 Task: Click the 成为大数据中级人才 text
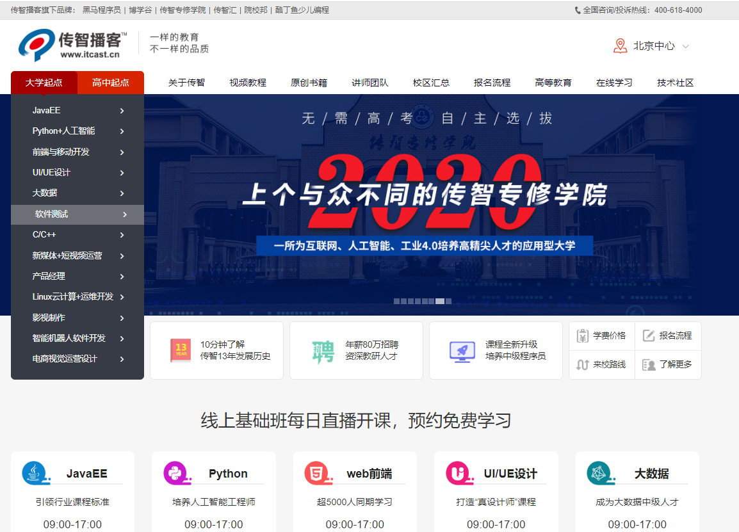(x=637, y=503)
